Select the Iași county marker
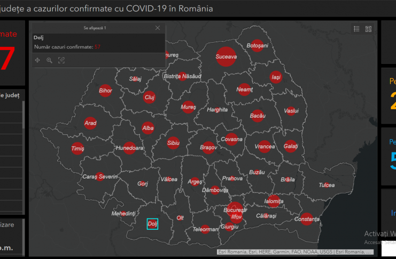The height and width of the screenshot is (259, 396). (276, 77)
